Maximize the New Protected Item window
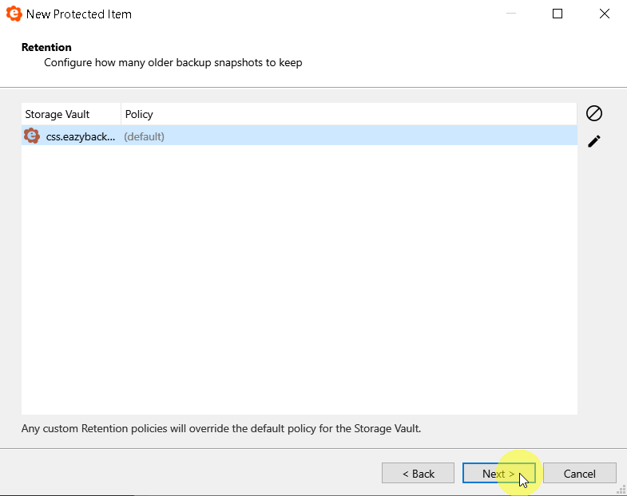 (x=558, y=14)
